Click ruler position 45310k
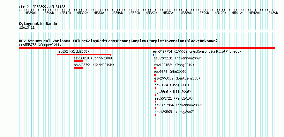284x137 pixels. tap(65, 13)
